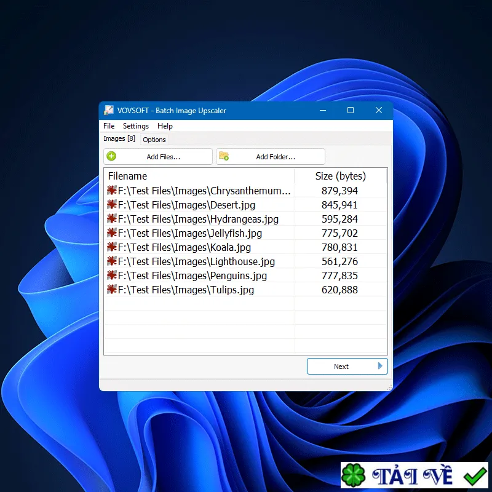
Task: Click the size value 620,888
Action: 339,290
